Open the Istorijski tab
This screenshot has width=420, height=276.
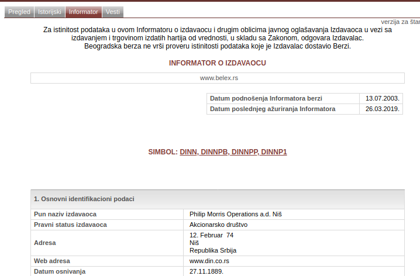pos(50,12)
